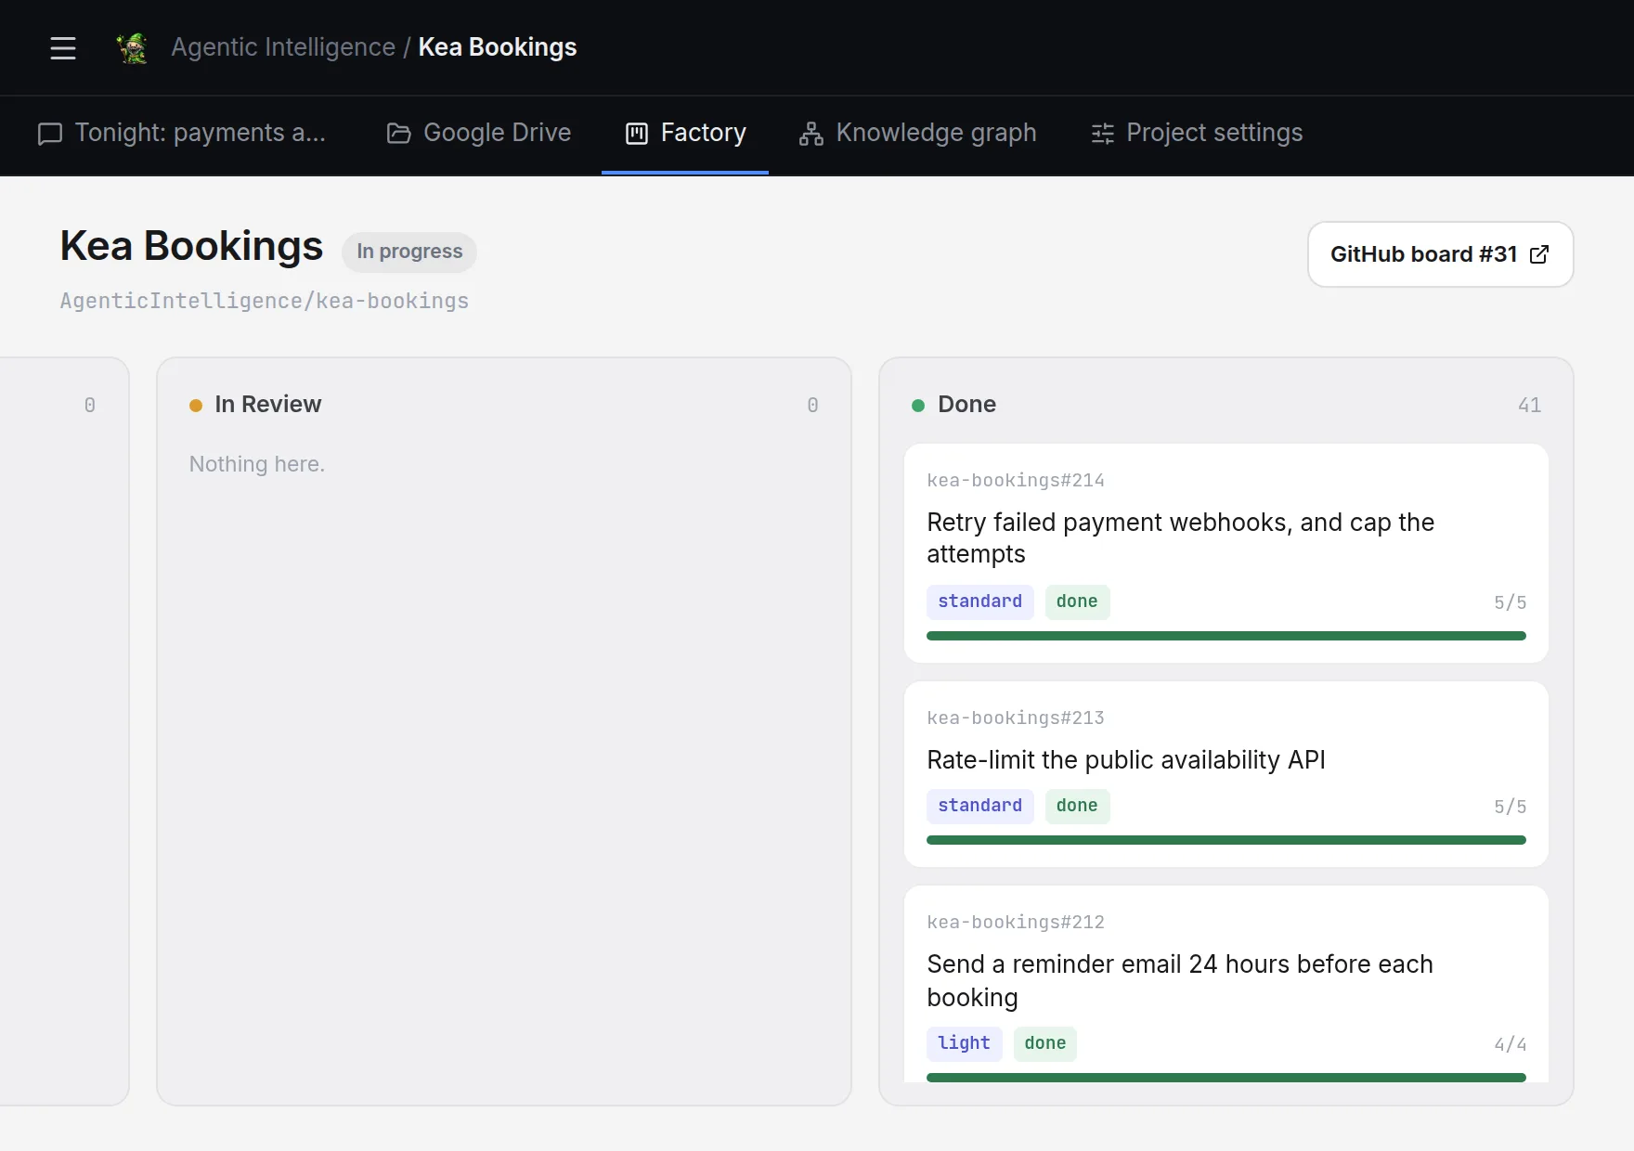Click the Agentic Intelligence breadcrumb link
Viewport: 1634px width, 1151px height.
pyautogui.click(x=283, y=47)
